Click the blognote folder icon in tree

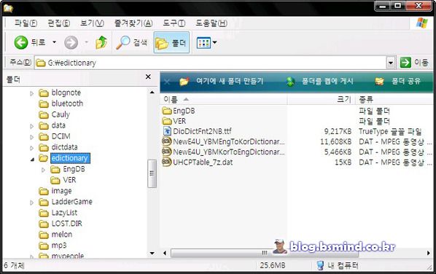(44, 93)
